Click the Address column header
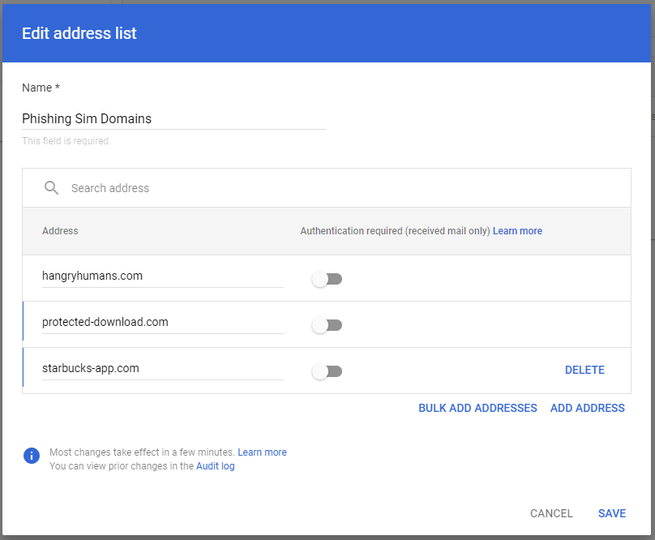This screenshot has height=540, width=655. (60, 231)
